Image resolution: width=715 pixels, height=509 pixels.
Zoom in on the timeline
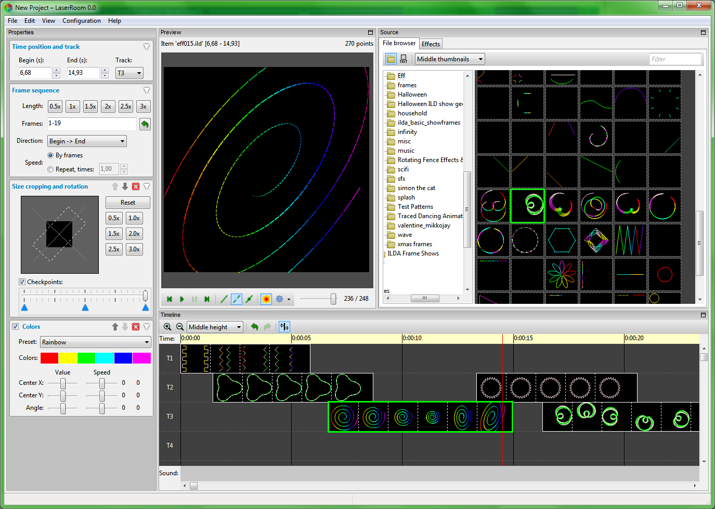[x=167, y=327]
